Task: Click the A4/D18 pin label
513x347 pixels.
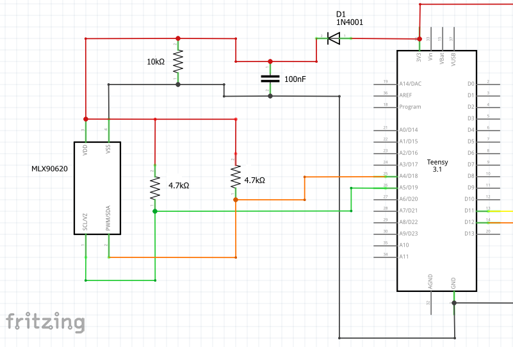Action: click(409, 176)
